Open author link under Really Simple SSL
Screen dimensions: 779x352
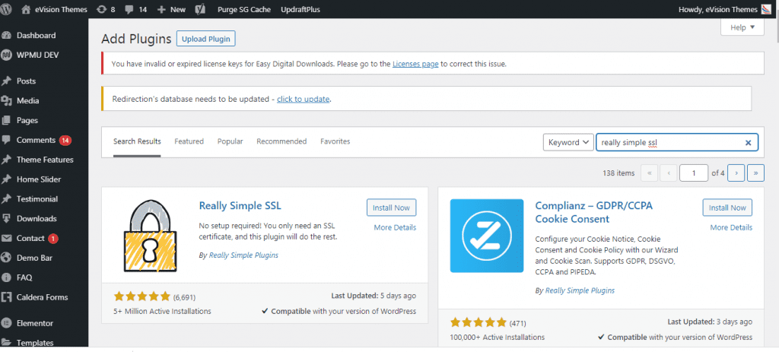(x=243, y=255)
